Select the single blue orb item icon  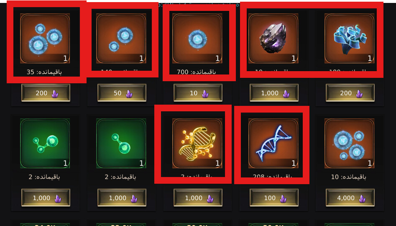point(197,39)
